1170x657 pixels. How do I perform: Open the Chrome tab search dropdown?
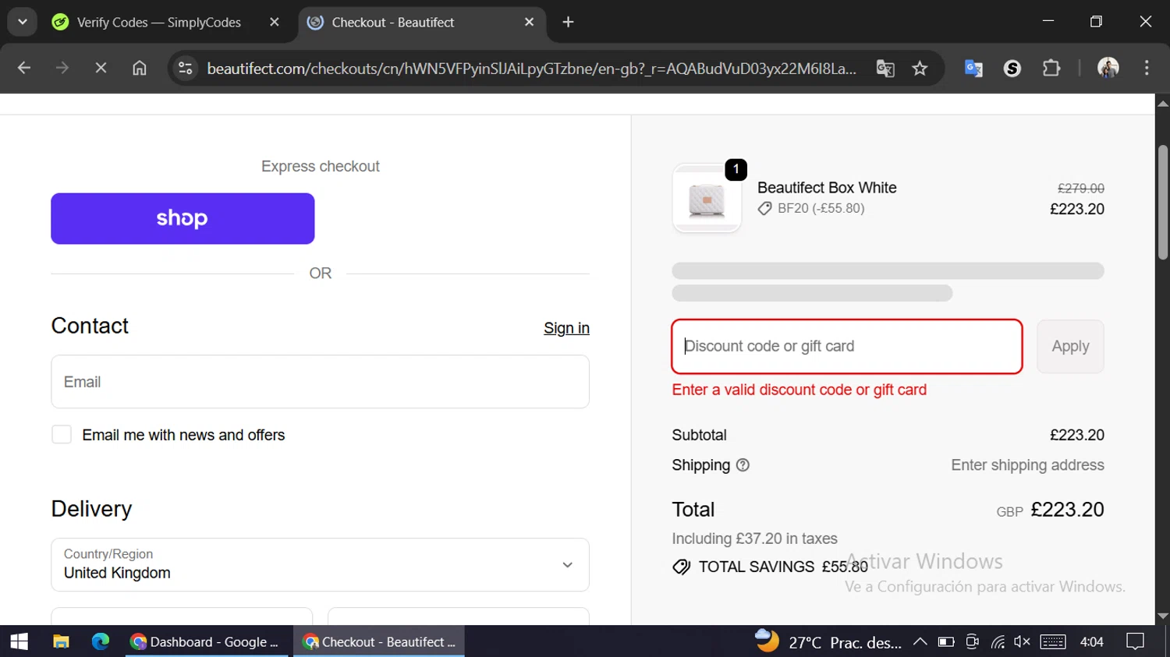coord(22,22)
